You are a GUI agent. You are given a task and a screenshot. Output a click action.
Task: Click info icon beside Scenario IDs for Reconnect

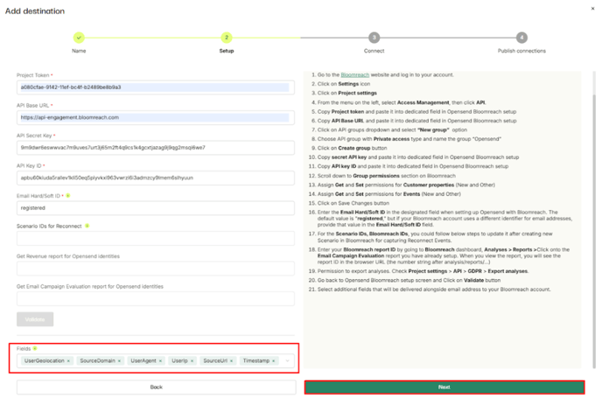pyautogui.click(x=87, y=227)
